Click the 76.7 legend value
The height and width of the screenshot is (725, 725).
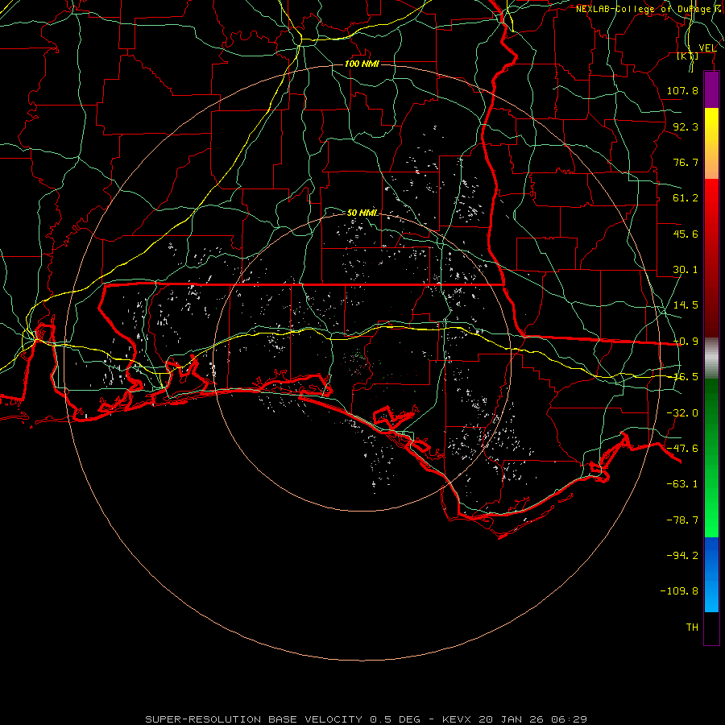686,162
